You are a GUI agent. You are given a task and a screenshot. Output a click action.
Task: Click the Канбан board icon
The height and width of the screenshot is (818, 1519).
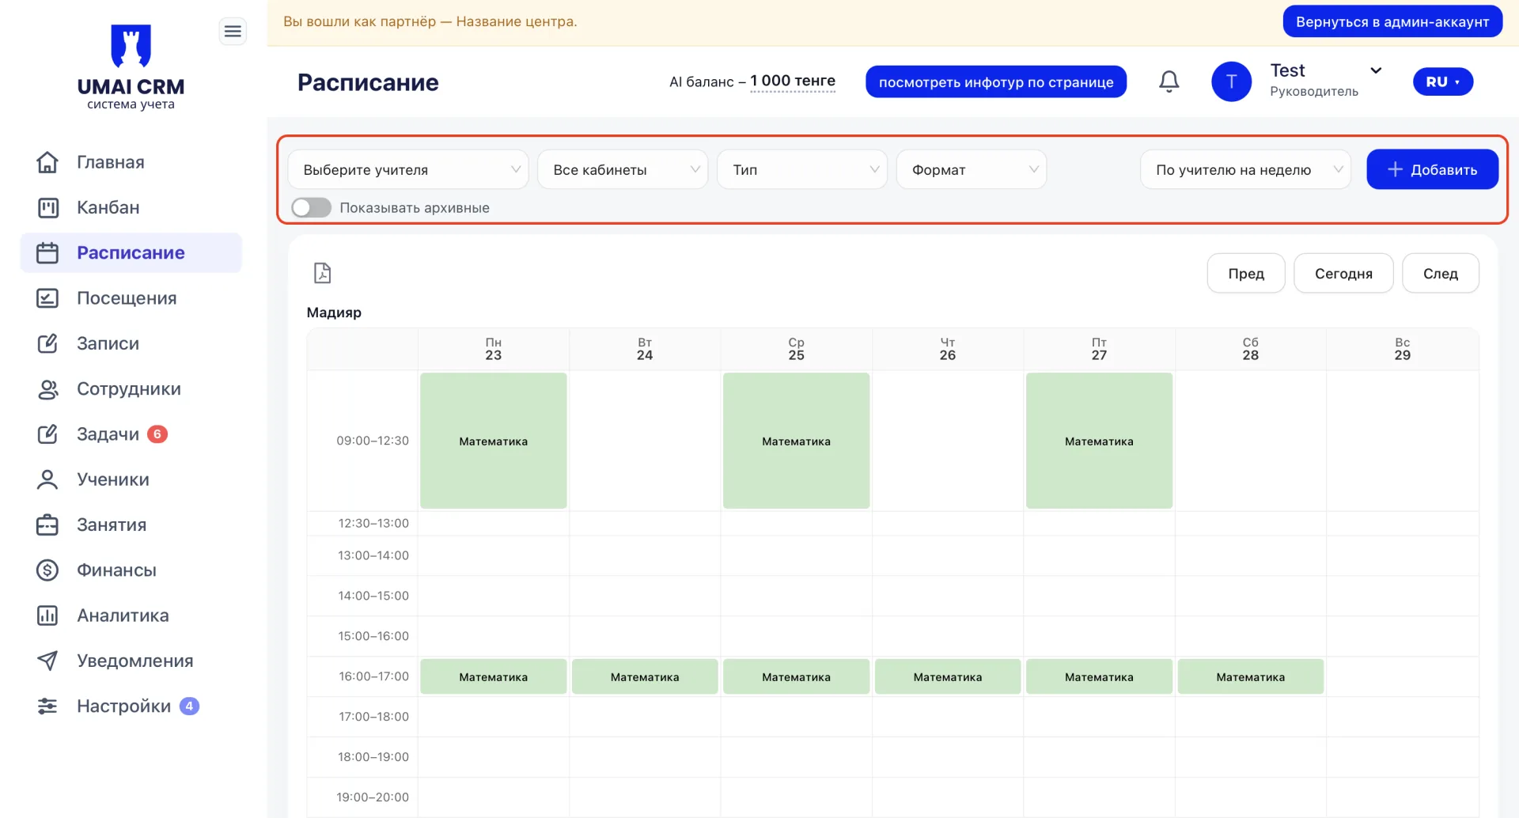click(47, 207)
